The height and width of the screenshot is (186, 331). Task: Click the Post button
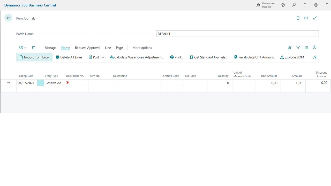[x=94, y=57]
